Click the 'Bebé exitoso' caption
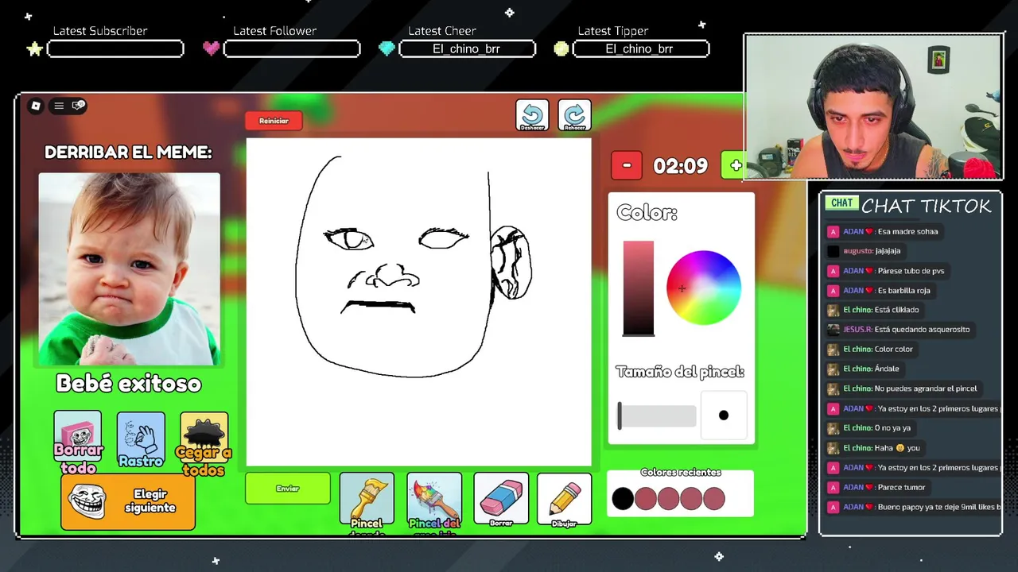The height and width of the screenshot is (572, 1018). (x=129, y=384)
